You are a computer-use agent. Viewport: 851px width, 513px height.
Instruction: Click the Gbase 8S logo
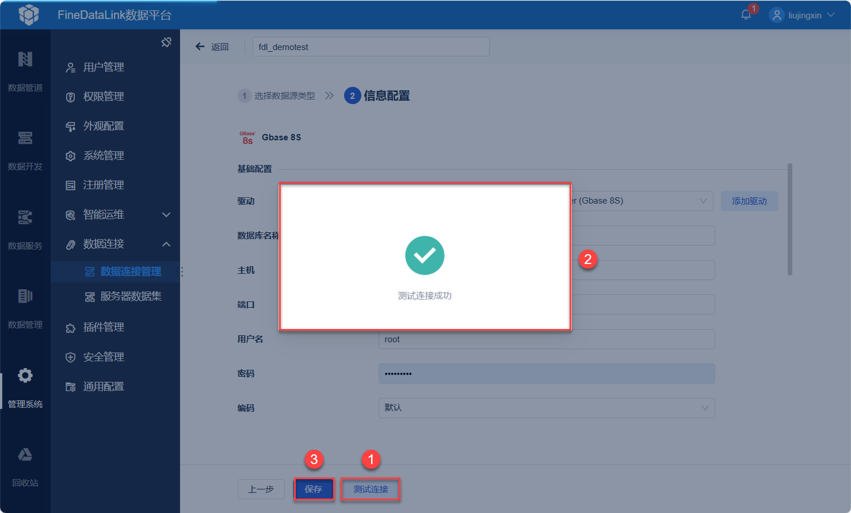click(x=247, y=137)
